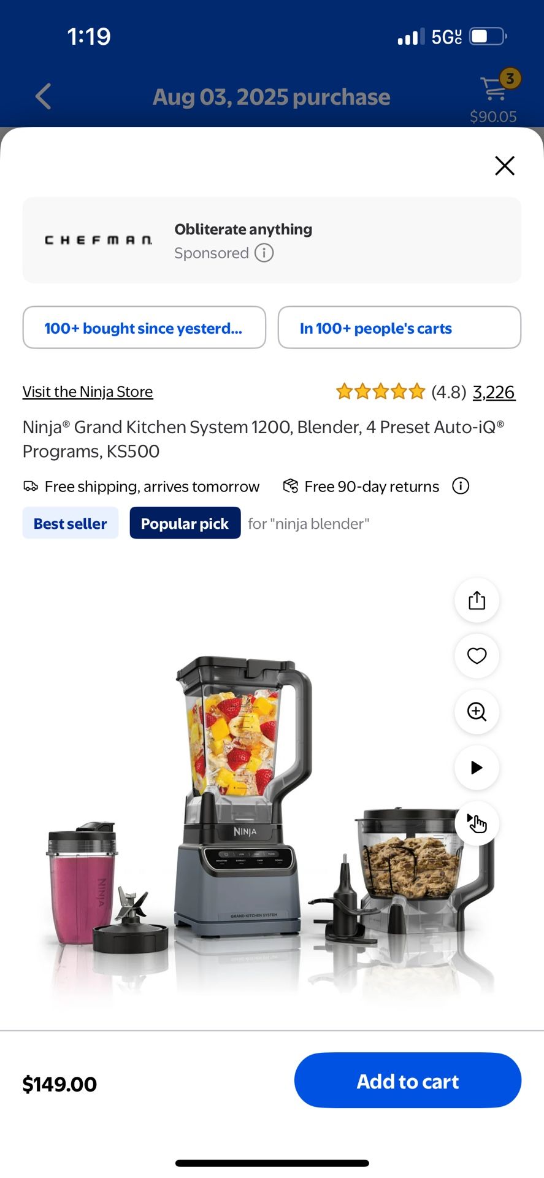Tap "100+ bought since yesterday" chip
Viewport: 544px width, 1178px height.
click(144, 328)
